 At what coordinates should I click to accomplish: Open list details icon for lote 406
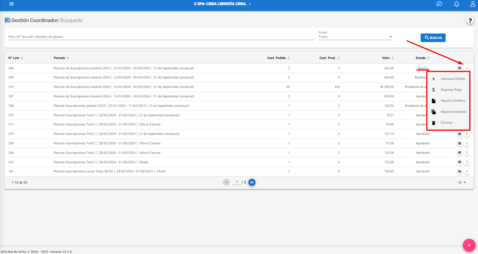pyautogui.click(x=459, y=68)
